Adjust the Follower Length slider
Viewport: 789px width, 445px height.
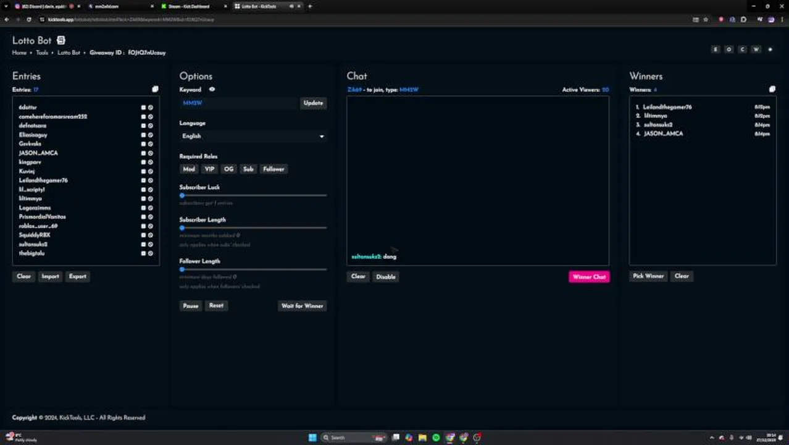(x=253, y=269)
